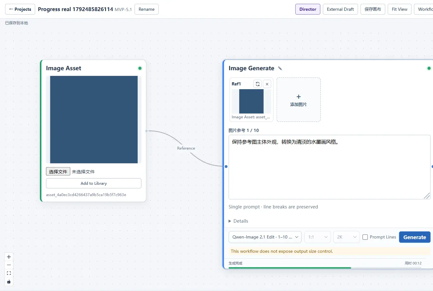The height and width of the screenshot is (291, 433).
Task: Click the Rename button
Action: (147, 9)
